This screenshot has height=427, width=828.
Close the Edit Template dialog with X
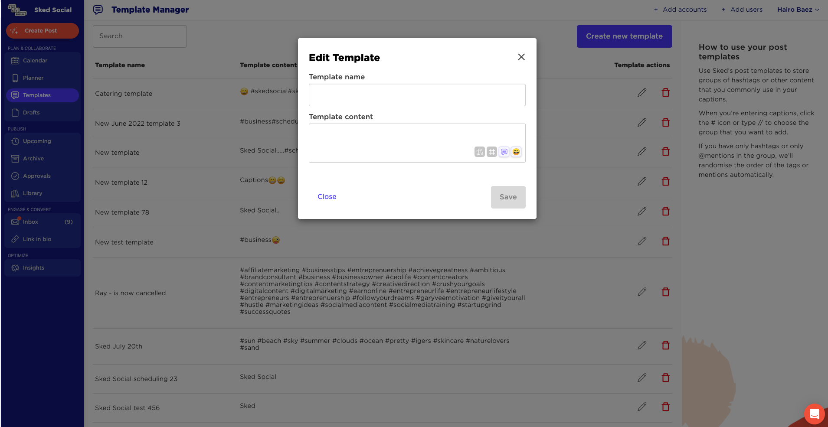click(521, 57)
